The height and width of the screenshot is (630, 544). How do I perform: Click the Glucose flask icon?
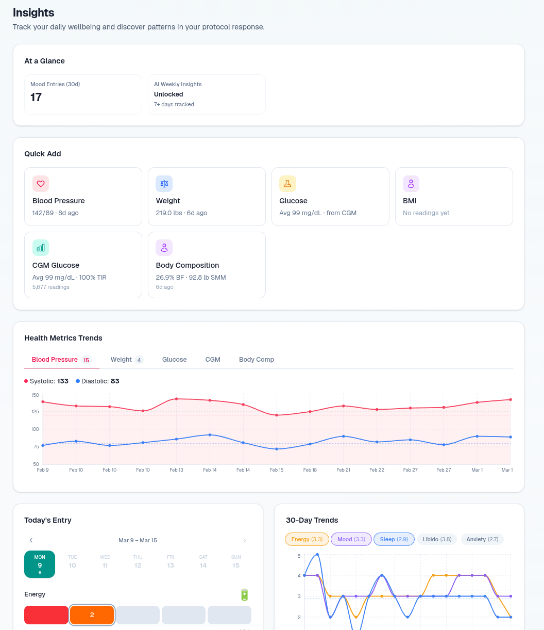point(287,184)
